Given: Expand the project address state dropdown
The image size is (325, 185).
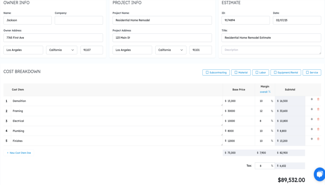Looking at the screenshot, I should point(171,50).
